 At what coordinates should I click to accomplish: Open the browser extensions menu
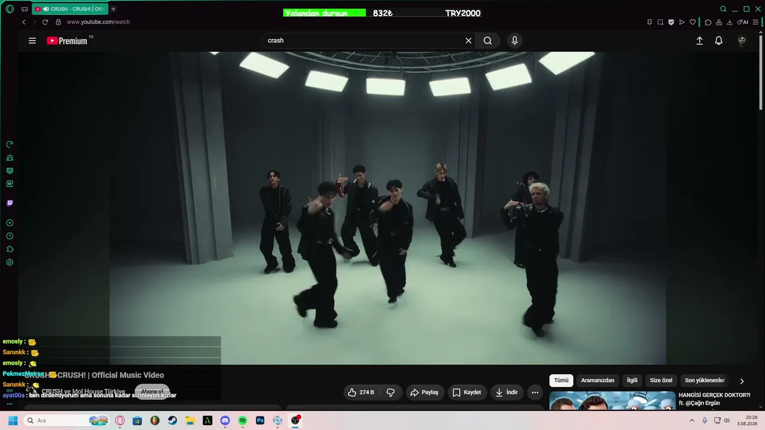click(708, 22)
